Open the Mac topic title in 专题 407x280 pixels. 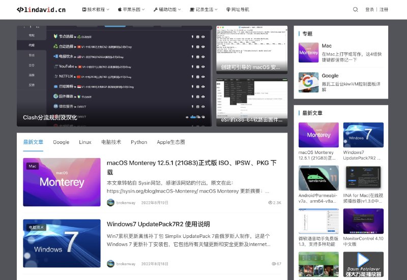coord(327,46)
